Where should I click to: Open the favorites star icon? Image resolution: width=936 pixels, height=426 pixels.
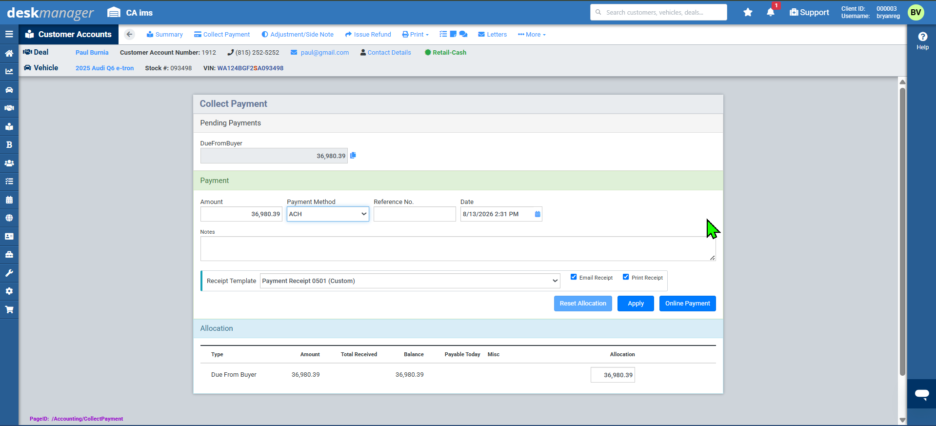click(x=748, y=12)
